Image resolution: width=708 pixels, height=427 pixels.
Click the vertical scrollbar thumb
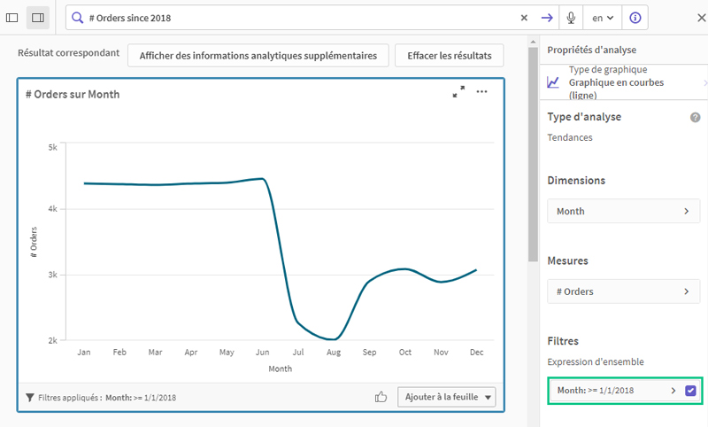(533, 153)
